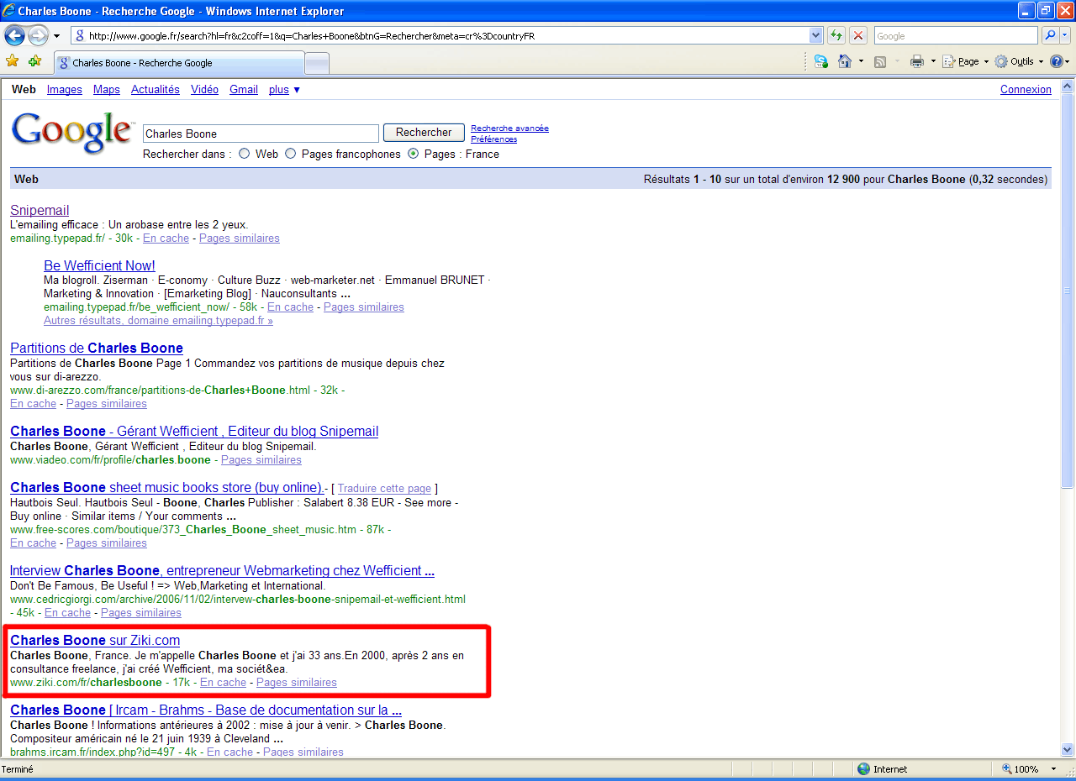
Task: Click Pages similaires under viadeo result
Action: click(261, 460)
